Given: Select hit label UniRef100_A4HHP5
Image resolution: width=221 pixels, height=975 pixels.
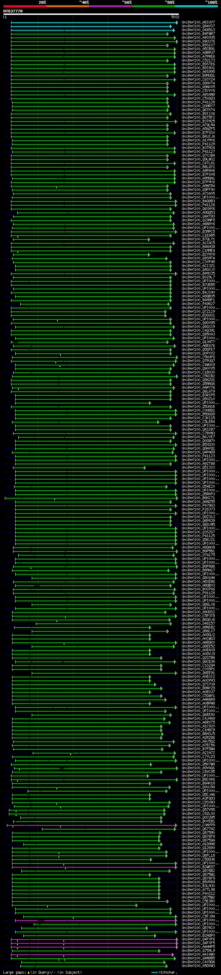Looking at the screenshot, I should 198,947.
